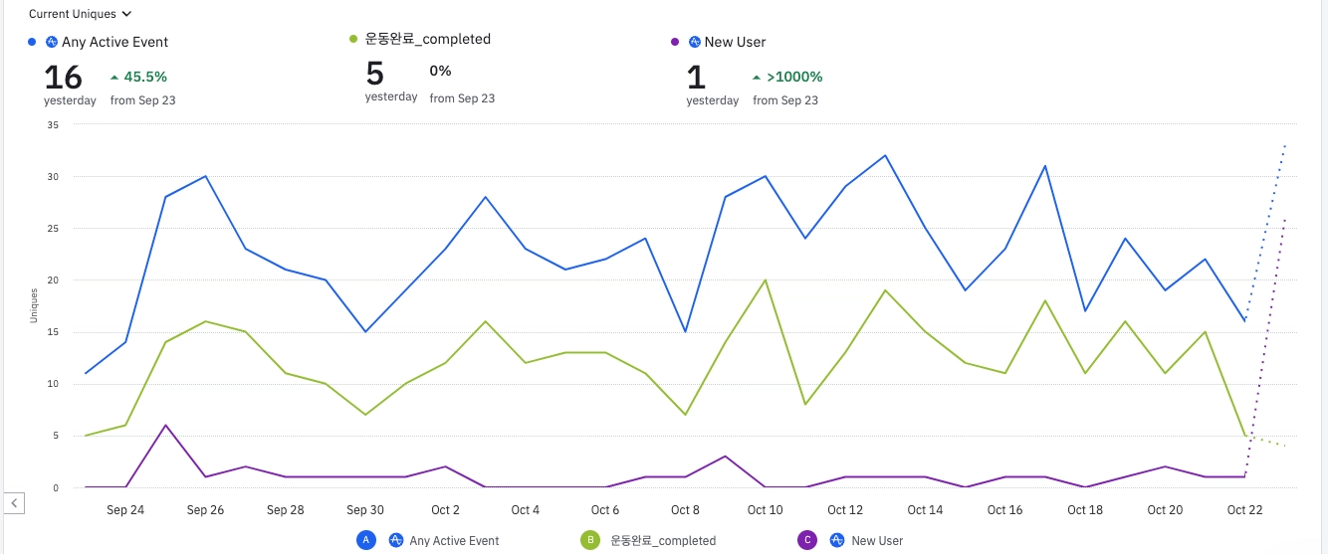Toggle New User series in bottom legend
Viewport: 1328px width, 554px height.
click(877, 541)
